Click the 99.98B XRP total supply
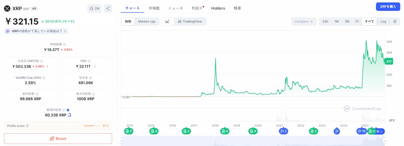 pyautogui.click(x=31, y=99)
